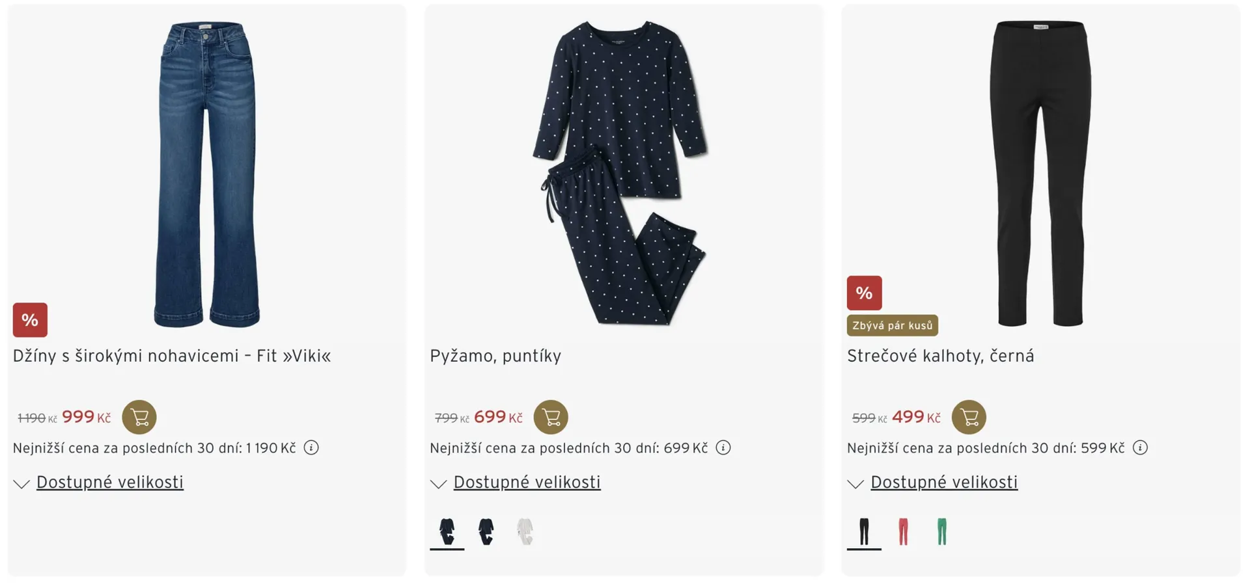Add black stretch trousers to cart
1250x584 pixels.
pos(969,417)
